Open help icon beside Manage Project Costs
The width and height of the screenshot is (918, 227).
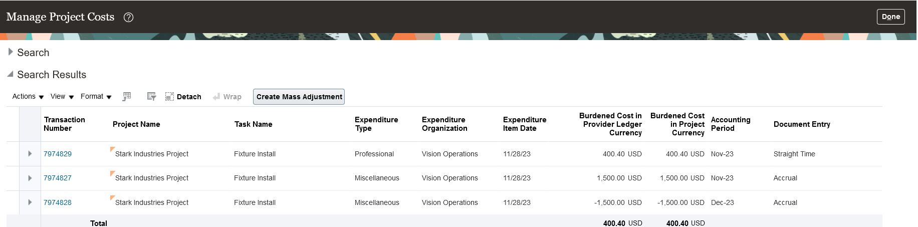[x=128, y=17]
